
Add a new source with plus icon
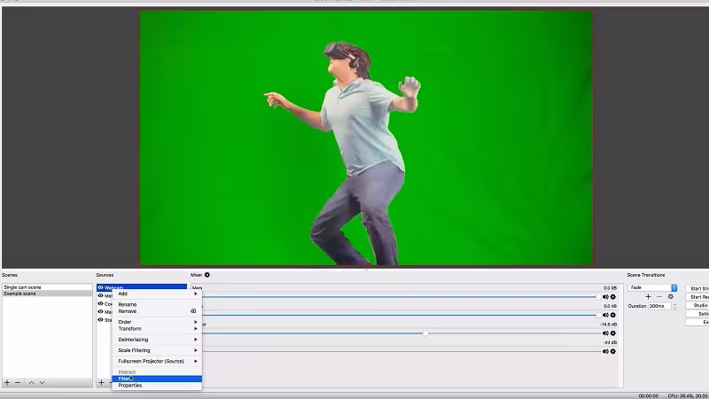tap(101, 382)
